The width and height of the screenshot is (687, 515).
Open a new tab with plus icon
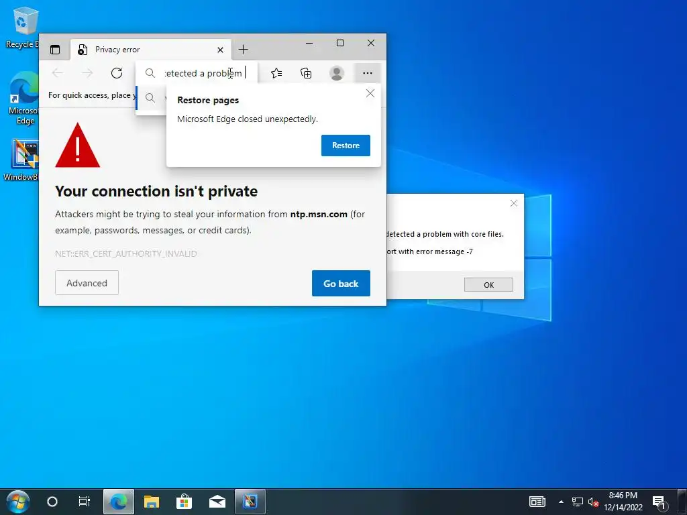[x=243, y=50]
